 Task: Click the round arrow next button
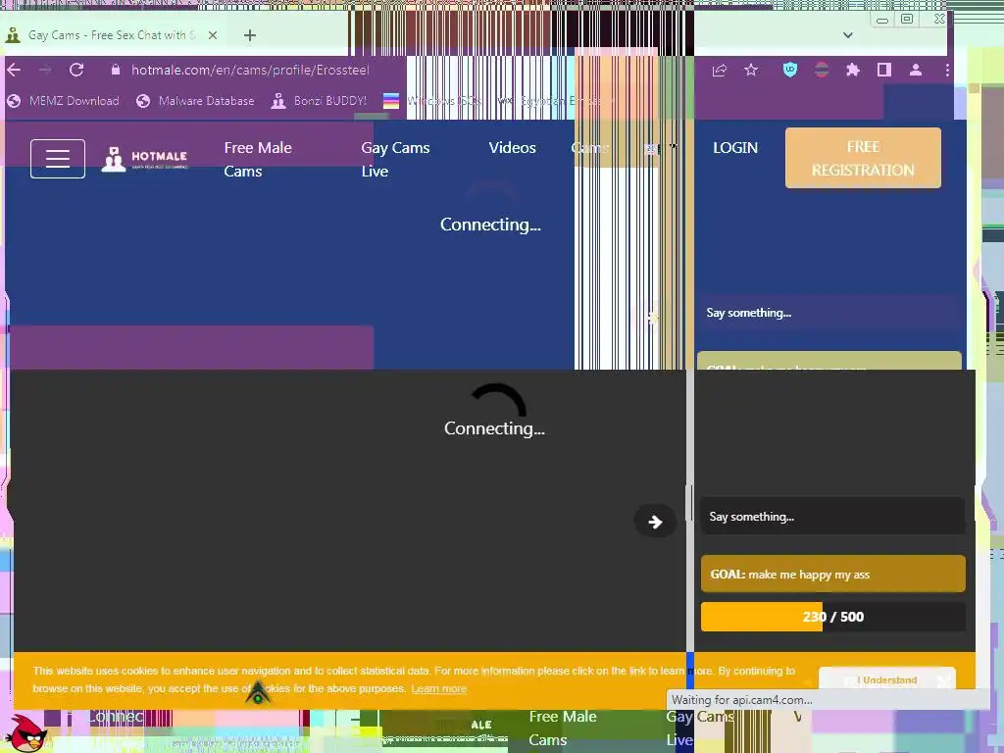[654, 522]
